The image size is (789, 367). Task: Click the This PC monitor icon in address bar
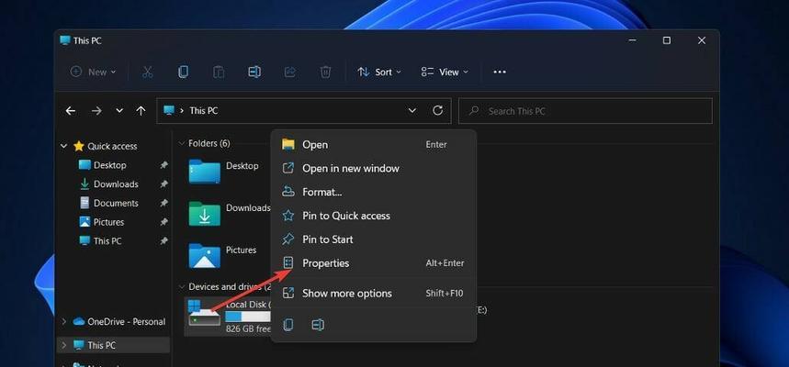point(169,111)
